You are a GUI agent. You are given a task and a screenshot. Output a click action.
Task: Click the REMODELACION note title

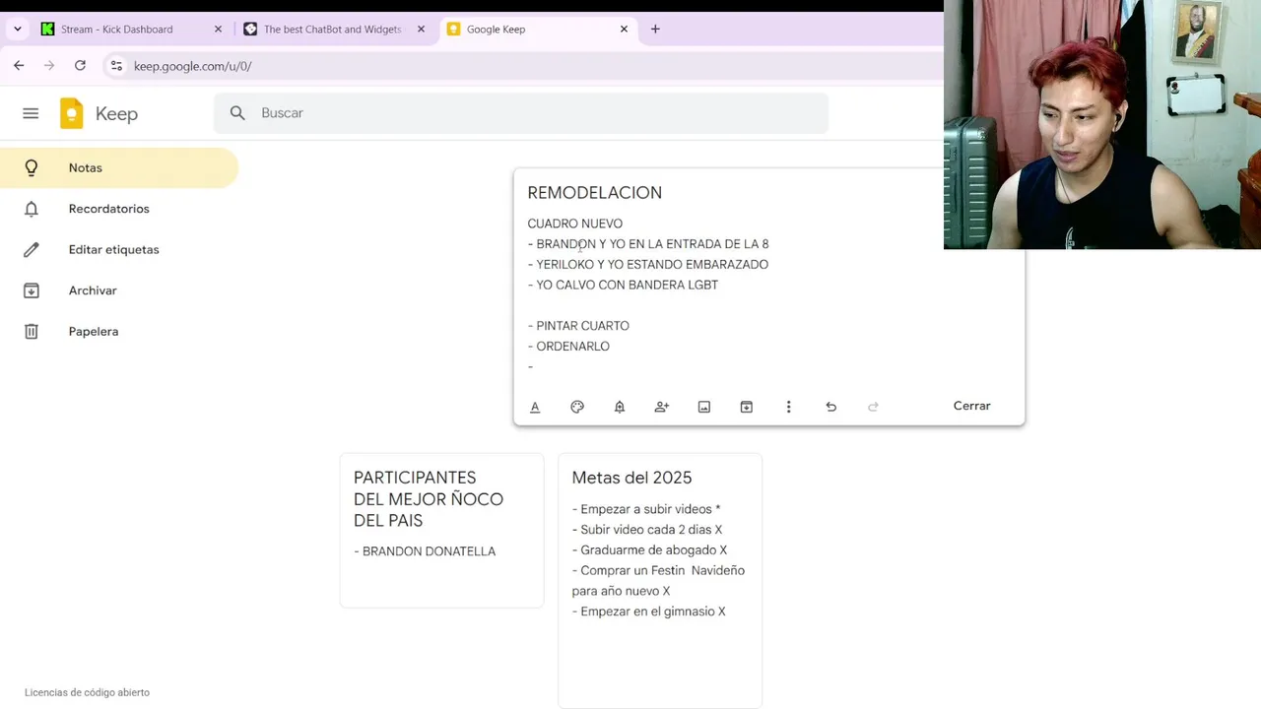click(594, 193)
